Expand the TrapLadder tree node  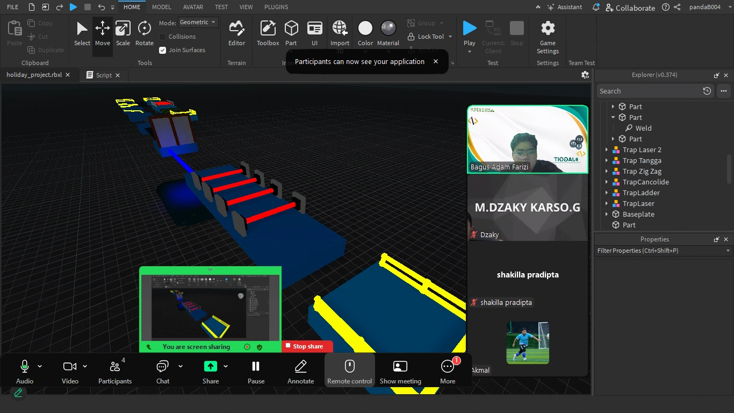click(x=607, y=193)
